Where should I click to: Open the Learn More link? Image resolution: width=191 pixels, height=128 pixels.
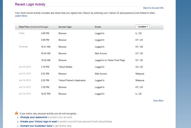(x=21, y=16)
